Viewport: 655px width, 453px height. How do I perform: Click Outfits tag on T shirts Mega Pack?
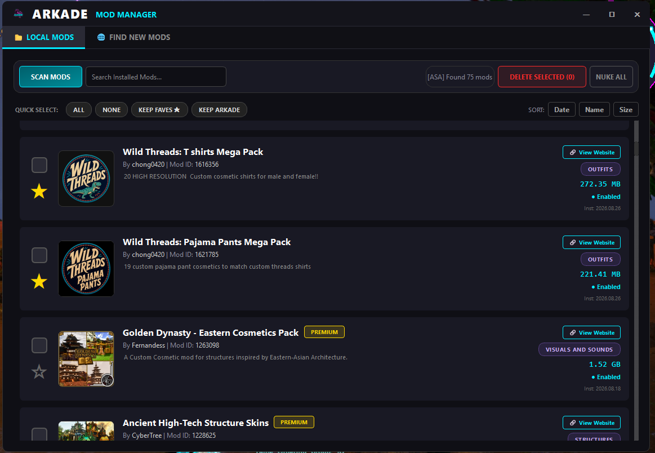(600, 169)
